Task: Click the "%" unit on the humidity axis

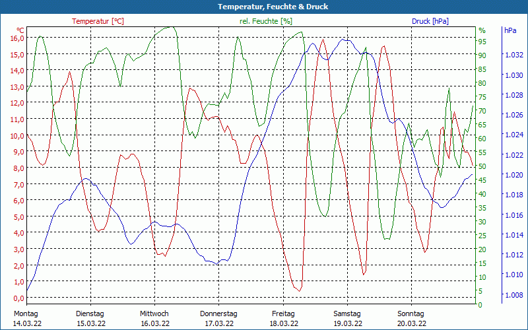Action: click(x=482, y=30)
